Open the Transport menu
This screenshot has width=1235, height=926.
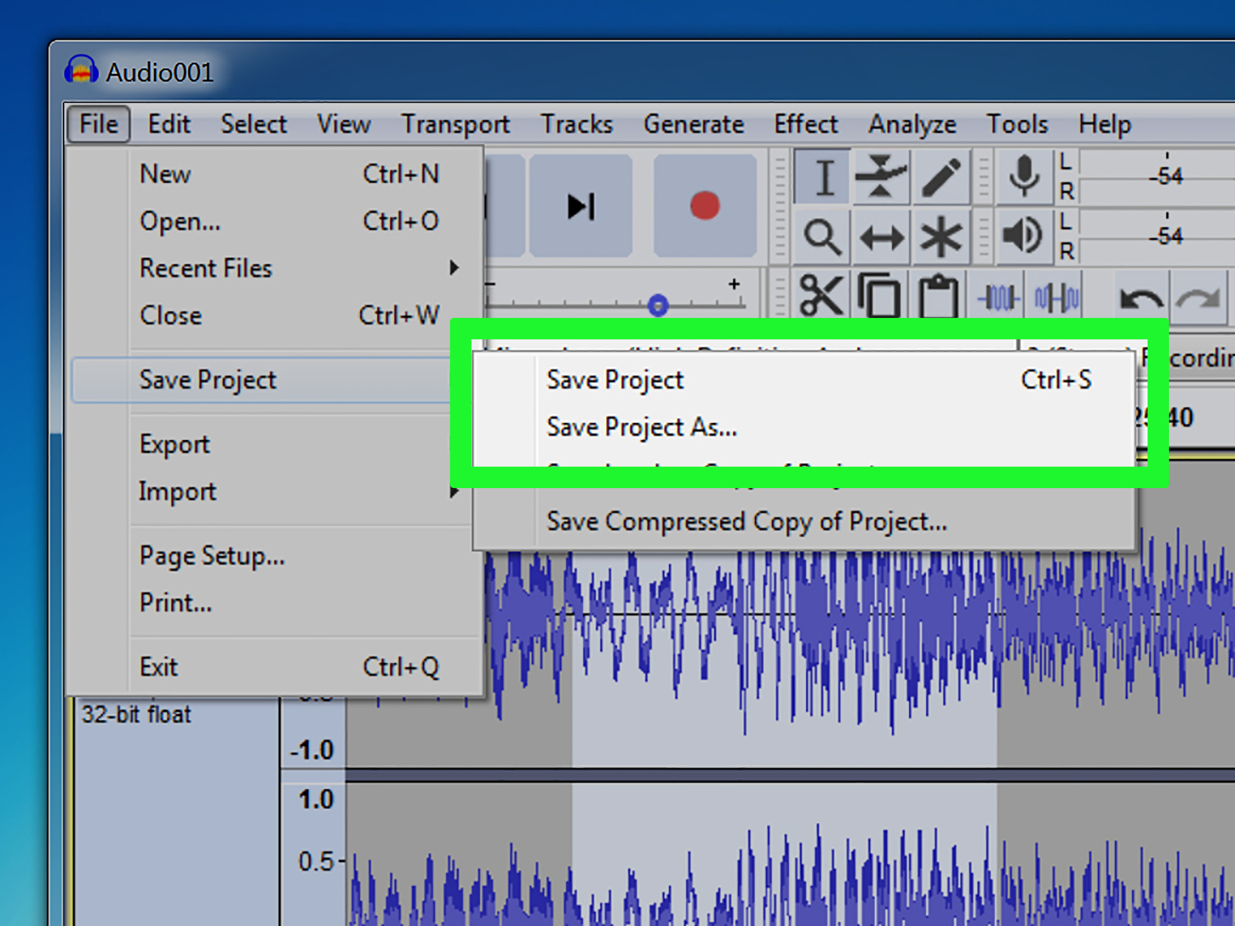click(x=455, y=124)
